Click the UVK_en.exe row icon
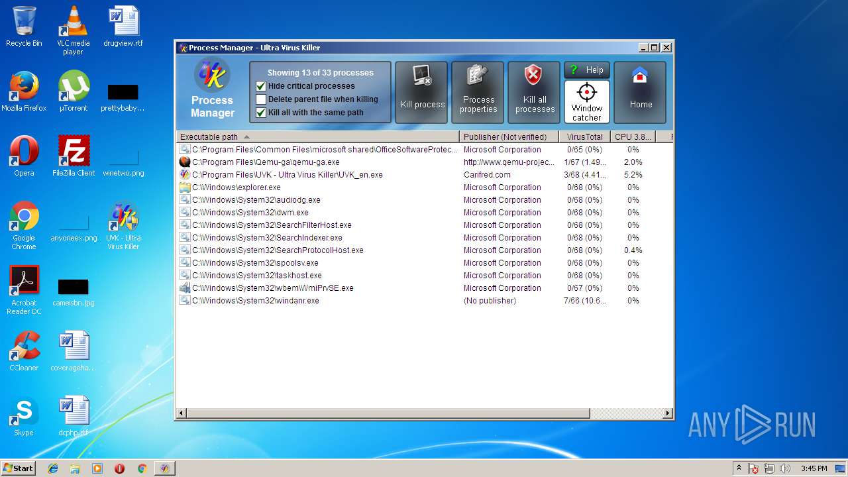Screen dimensions: 848x477 click(185, 175)
